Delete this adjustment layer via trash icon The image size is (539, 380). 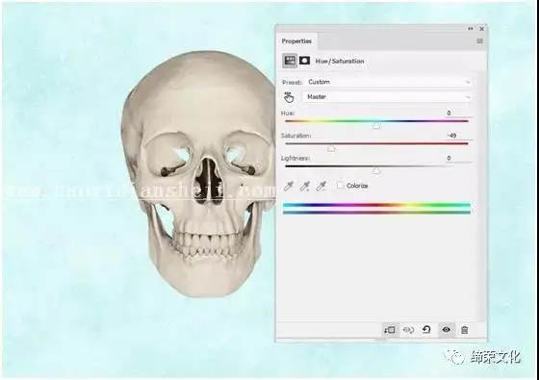[464, 330]
